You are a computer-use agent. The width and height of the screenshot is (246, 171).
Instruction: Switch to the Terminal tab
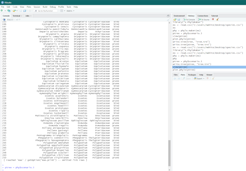click(16, 16)
